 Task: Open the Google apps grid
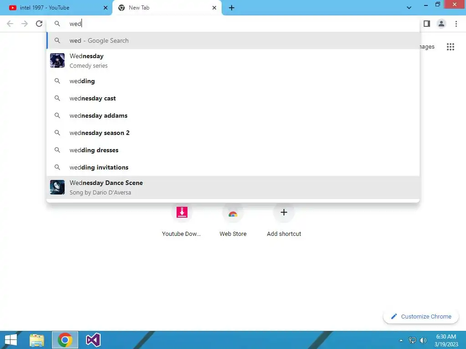451,47
